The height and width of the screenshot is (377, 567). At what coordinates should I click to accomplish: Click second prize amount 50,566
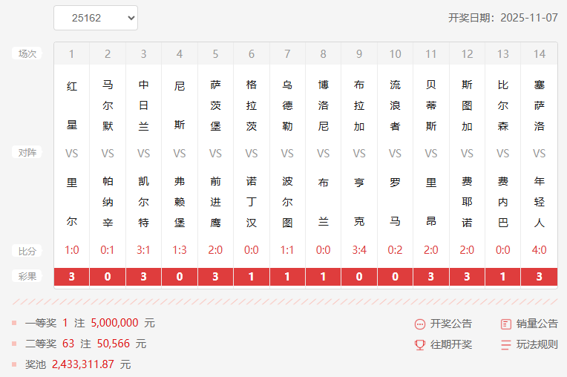[x=114, y=344]
